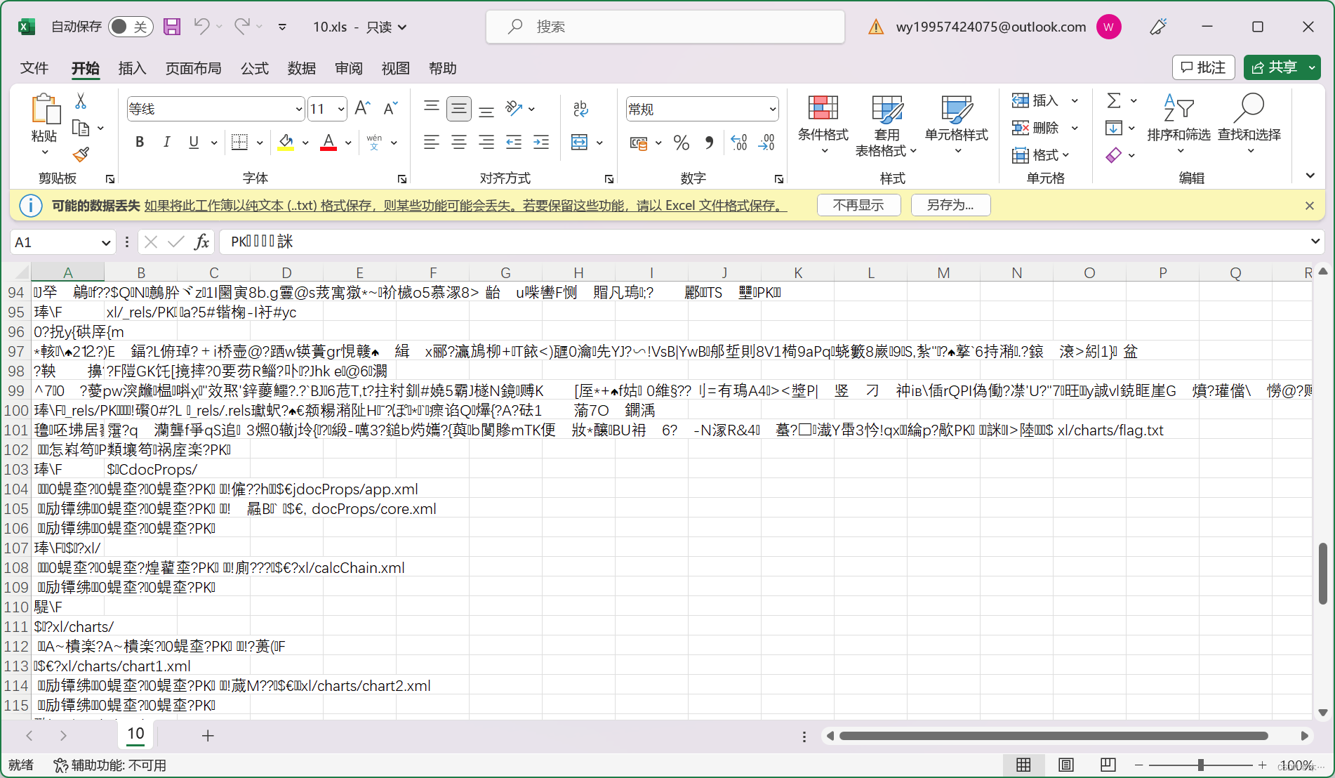
Task: Open the font size dropdown
Action: (x=340, y=109)
